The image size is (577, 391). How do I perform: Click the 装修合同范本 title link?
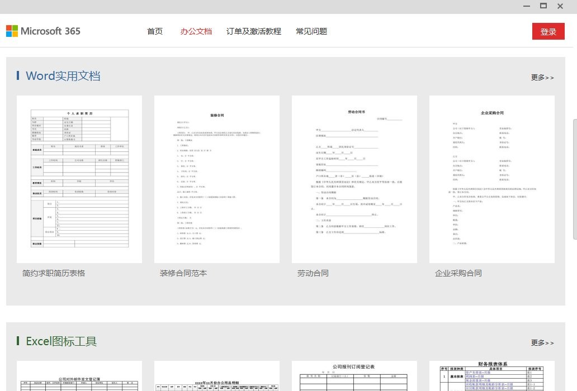coord(183,273)
